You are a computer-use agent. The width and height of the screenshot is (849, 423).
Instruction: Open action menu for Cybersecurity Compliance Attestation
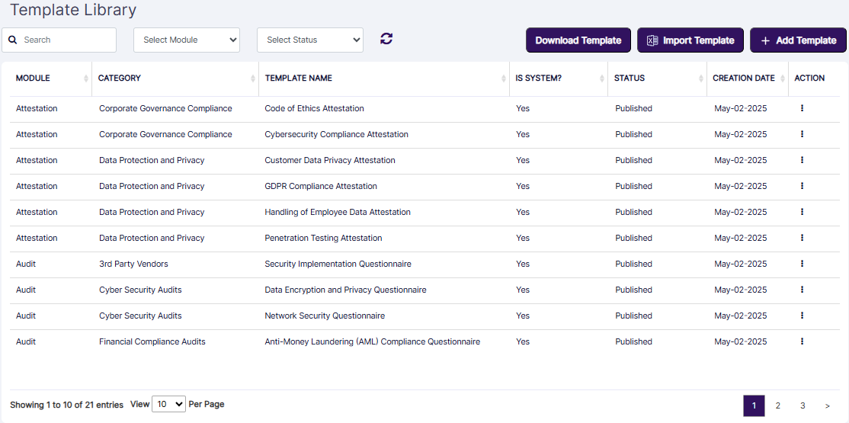click(x=802, y=134)
